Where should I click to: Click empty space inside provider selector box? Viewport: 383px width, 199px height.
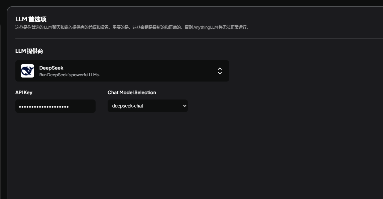coord(159,71)
